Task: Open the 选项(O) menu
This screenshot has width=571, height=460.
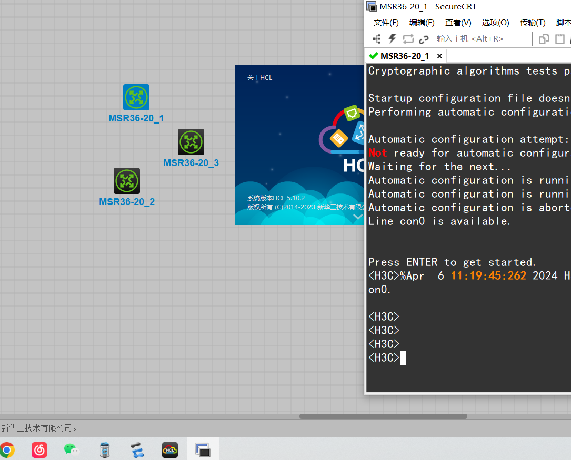Action: coord(495,23)
